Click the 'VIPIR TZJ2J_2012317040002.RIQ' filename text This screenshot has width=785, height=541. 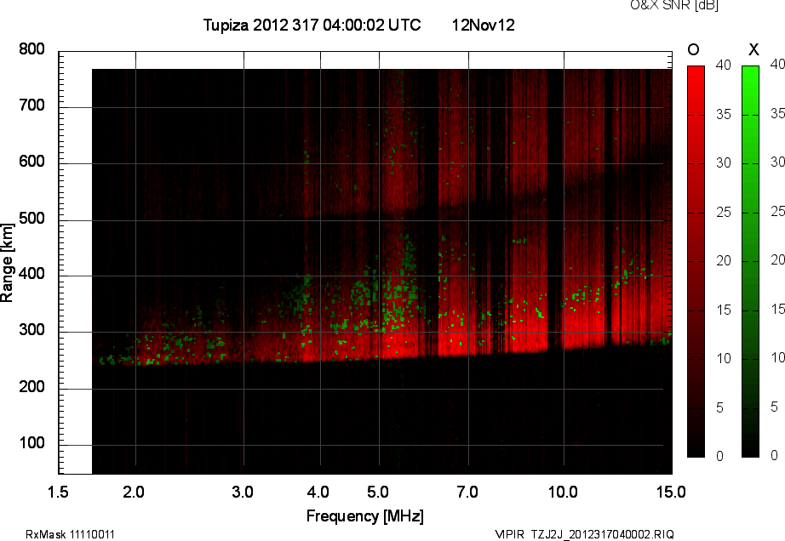tap(584, 534)
